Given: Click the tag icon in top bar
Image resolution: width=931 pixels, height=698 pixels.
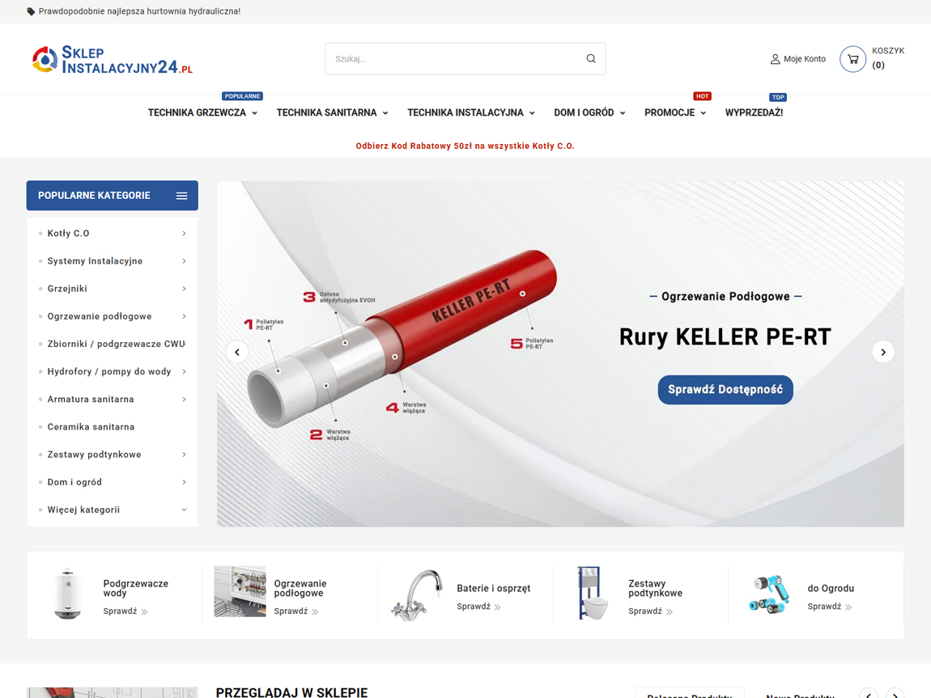Looking at the screenshot, I should [x=31, y=11].
